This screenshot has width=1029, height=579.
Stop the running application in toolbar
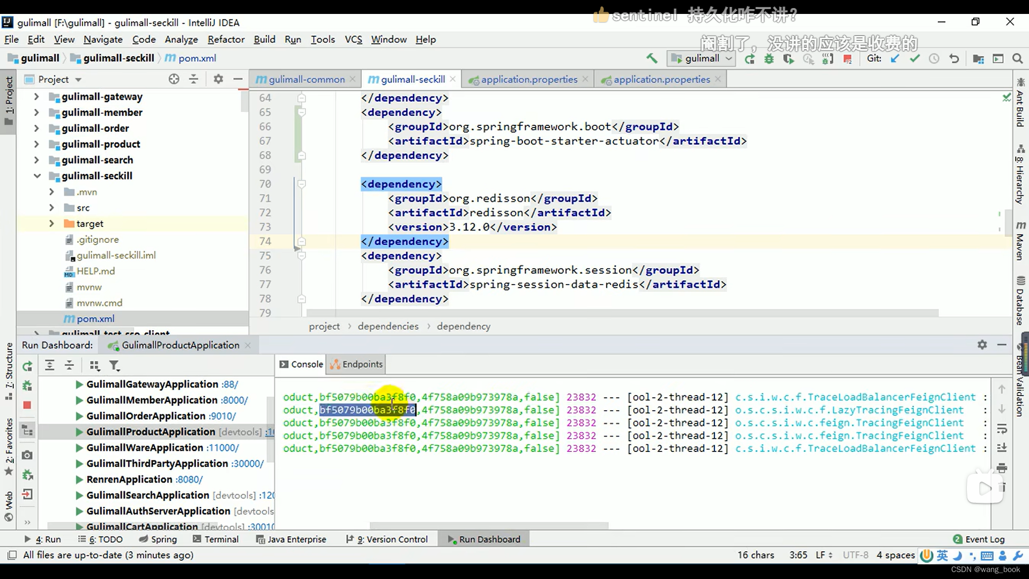pos(847,59)
